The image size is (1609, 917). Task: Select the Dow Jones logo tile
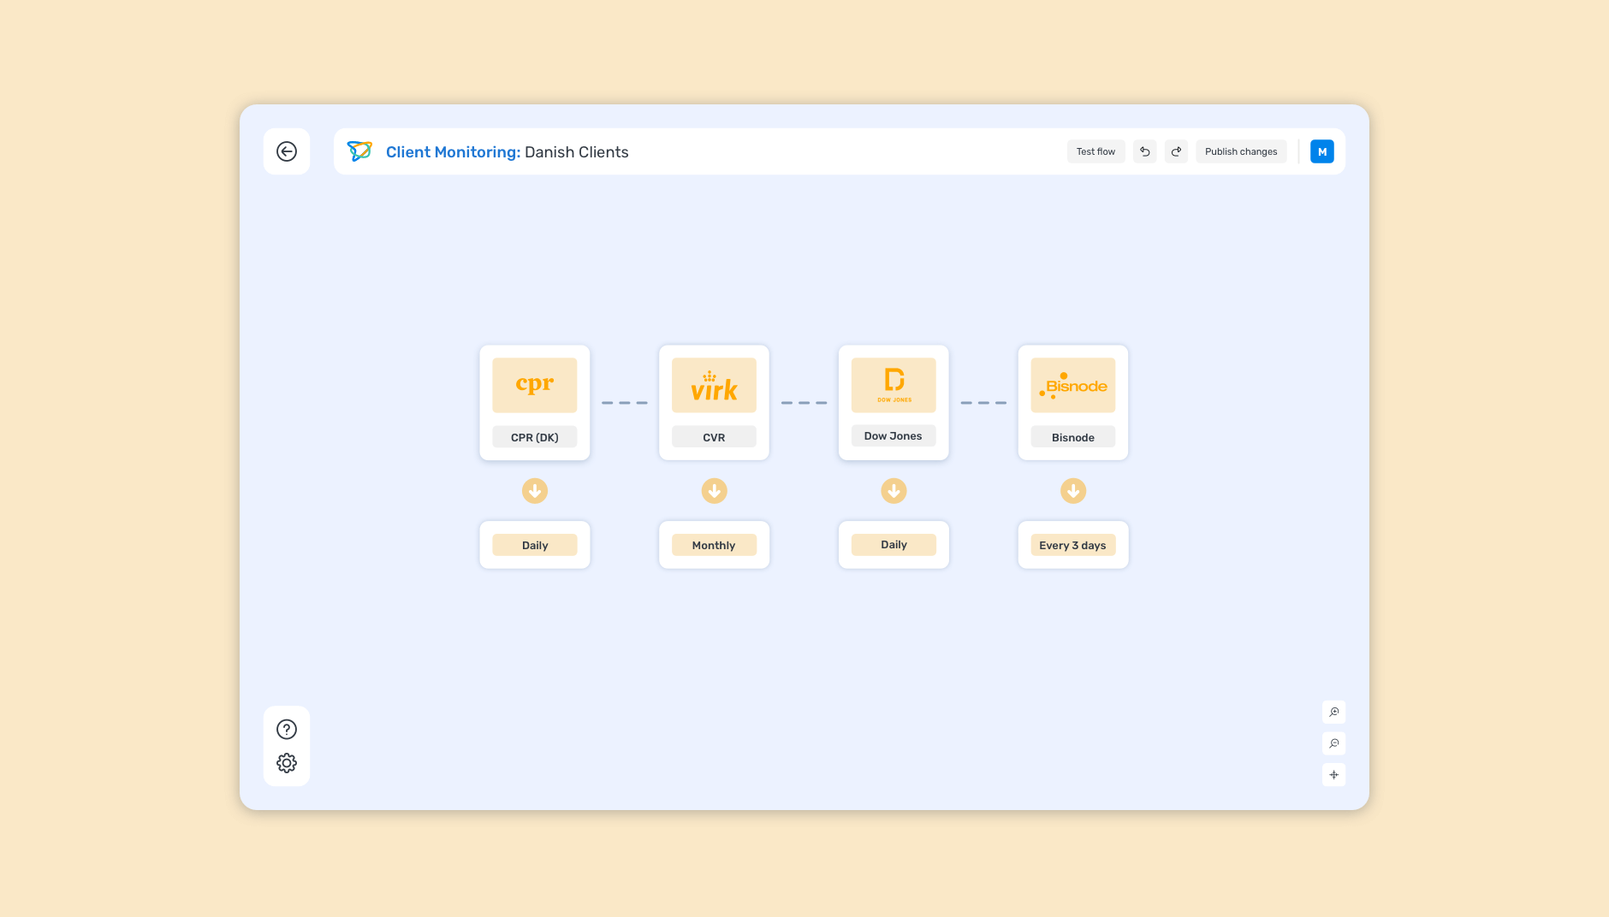(894, 385)
